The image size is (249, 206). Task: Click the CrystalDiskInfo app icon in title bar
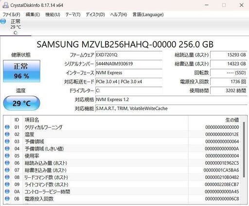5,5
